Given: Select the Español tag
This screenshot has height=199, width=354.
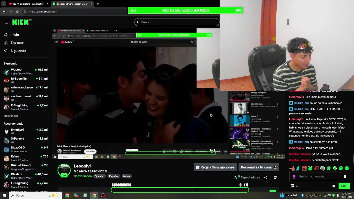Looking at the screenshot, I should click(x=114, y=176).
